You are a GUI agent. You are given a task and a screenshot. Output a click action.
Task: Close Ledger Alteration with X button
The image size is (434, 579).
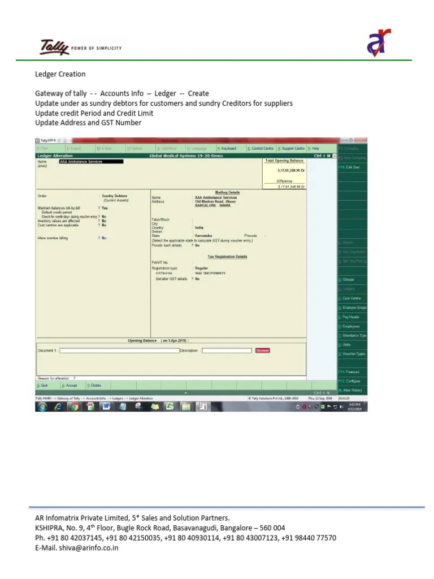[x=335, y=156]
